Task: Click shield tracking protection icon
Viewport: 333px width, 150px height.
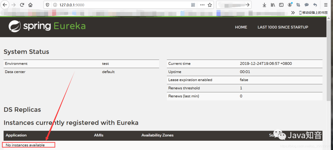Action: (47, 5)
